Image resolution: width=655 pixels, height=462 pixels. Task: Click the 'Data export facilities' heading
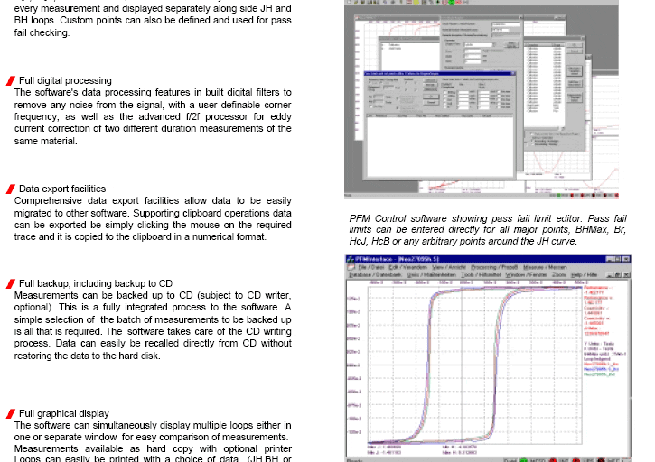62,189
